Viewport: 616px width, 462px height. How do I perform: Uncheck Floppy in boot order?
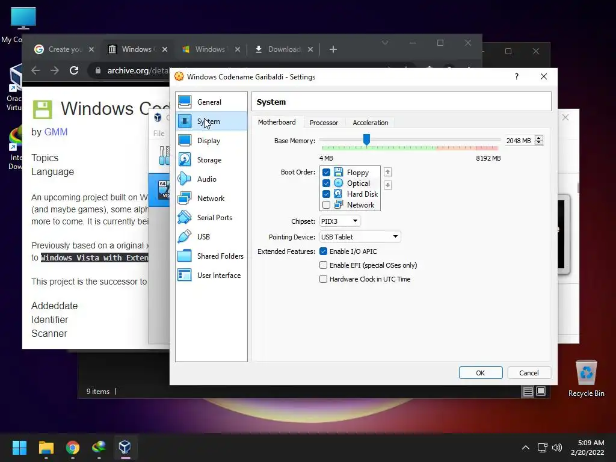[x=326, y=173]
